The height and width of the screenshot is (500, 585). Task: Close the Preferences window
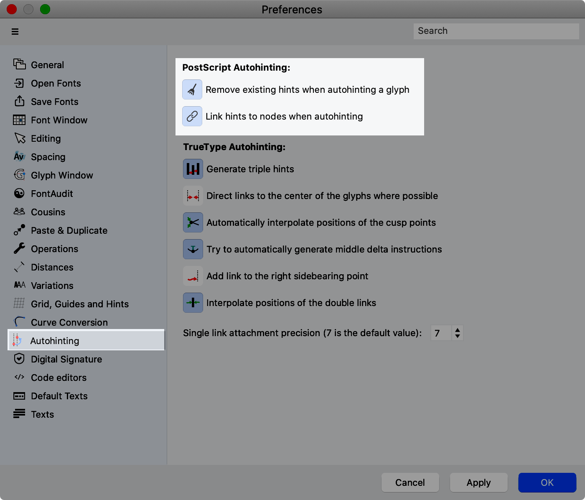pyautogui.click(x=12, y=9)
